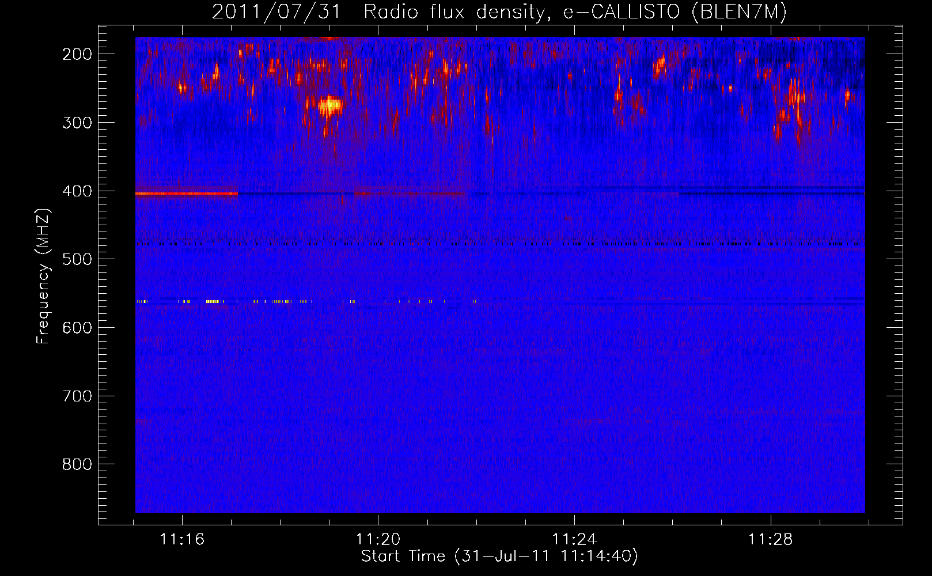Click the 400 frequency tick label
The image size is (932, 576).
pos(77,191)
